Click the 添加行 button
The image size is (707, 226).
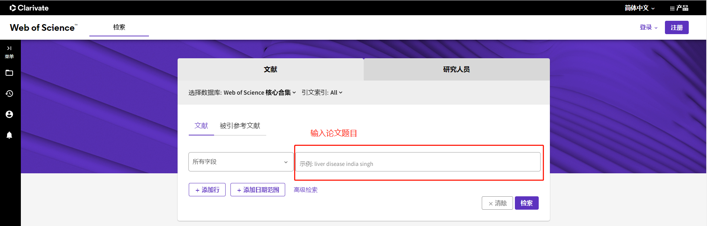pyautogui.click(x=207, y=190)
